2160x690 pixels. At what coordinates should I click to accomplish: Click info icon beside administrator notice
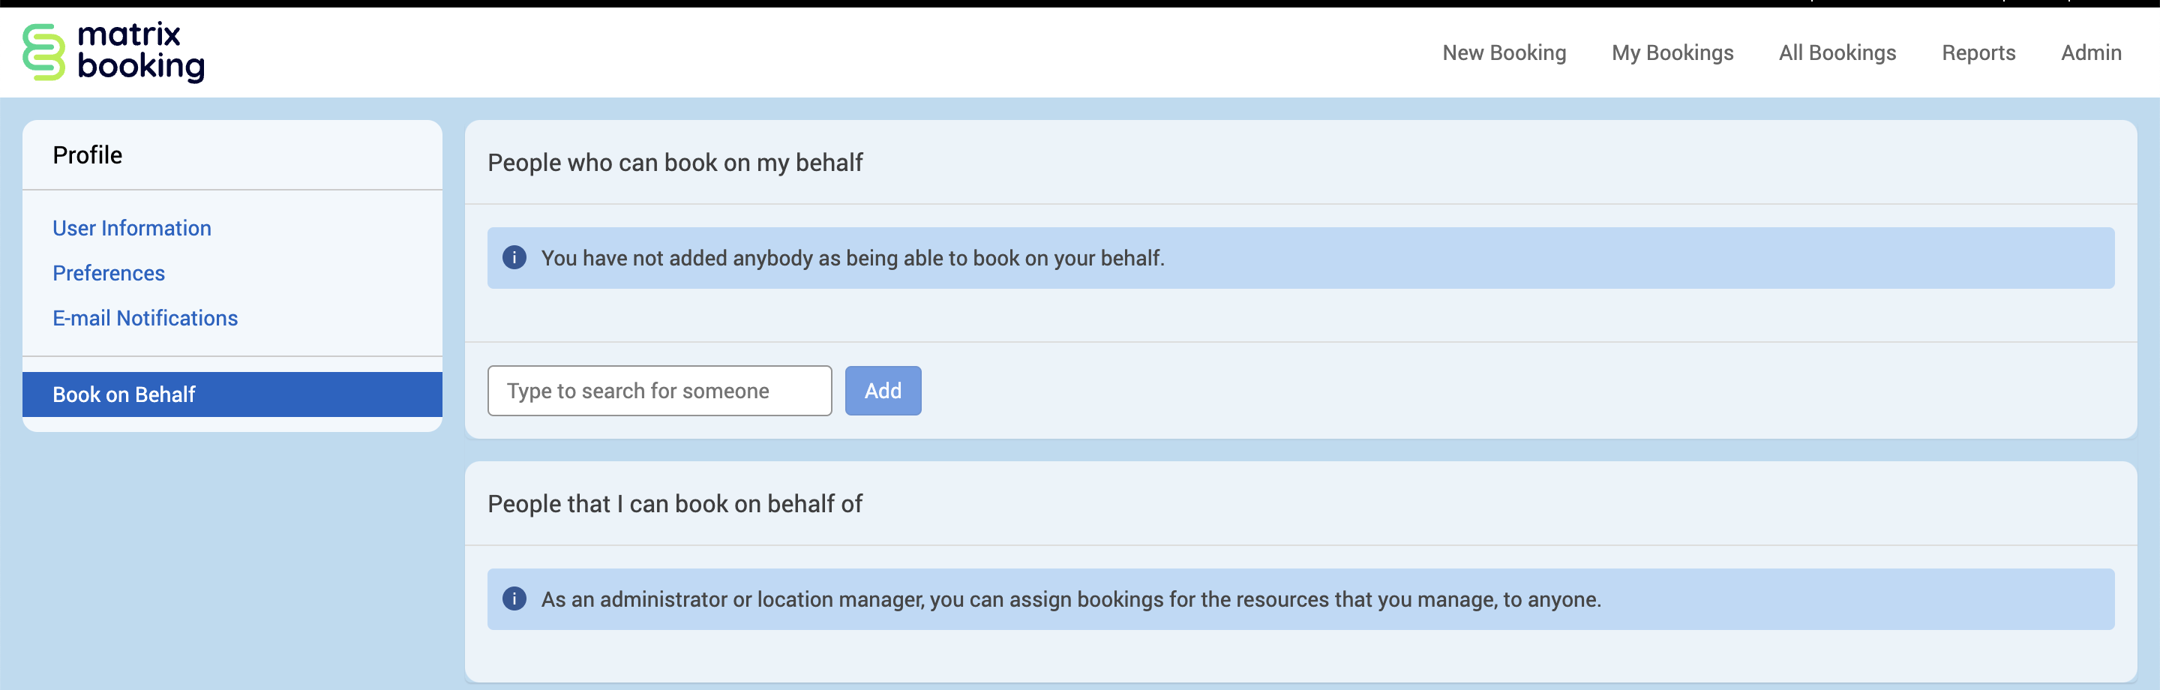514,598
